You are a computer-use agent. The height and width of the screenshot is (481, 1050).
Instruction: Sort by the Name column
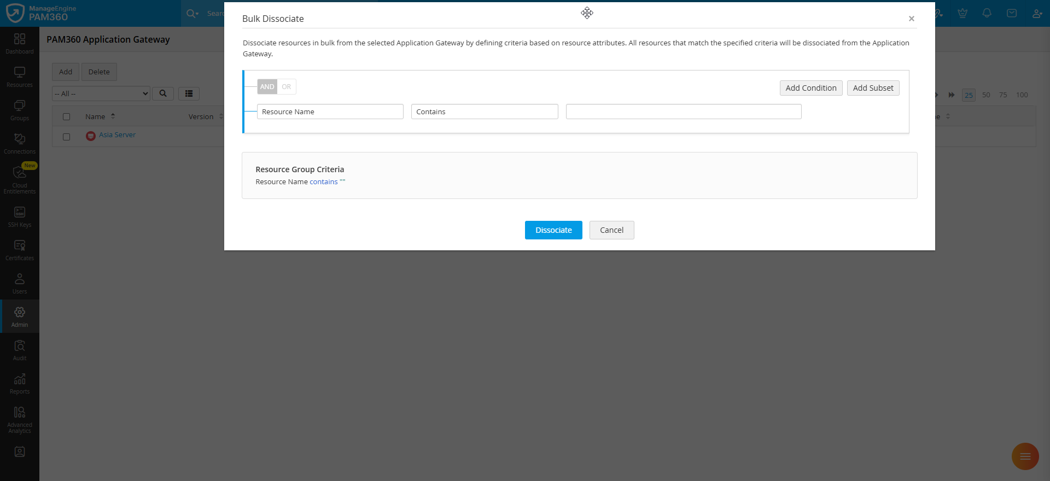click(x=95, y=116)
